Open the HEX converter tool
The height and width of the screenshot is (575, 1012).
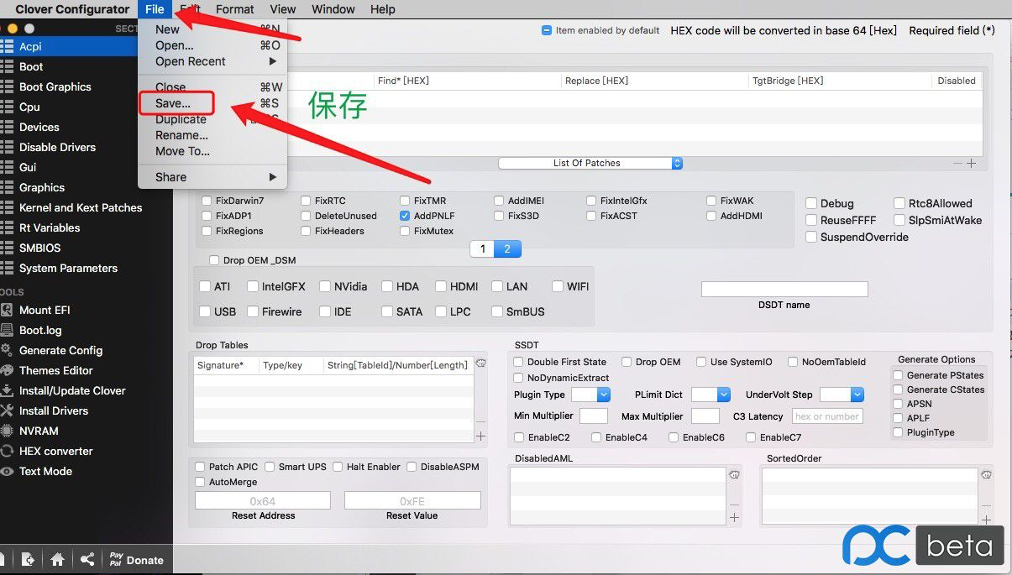(55, 451)
